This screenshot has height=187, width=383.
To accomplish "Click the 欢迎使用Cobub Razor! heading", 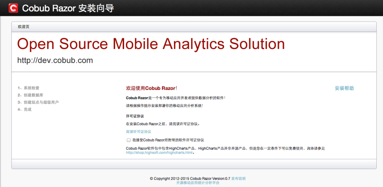I will tap(151, 88).
